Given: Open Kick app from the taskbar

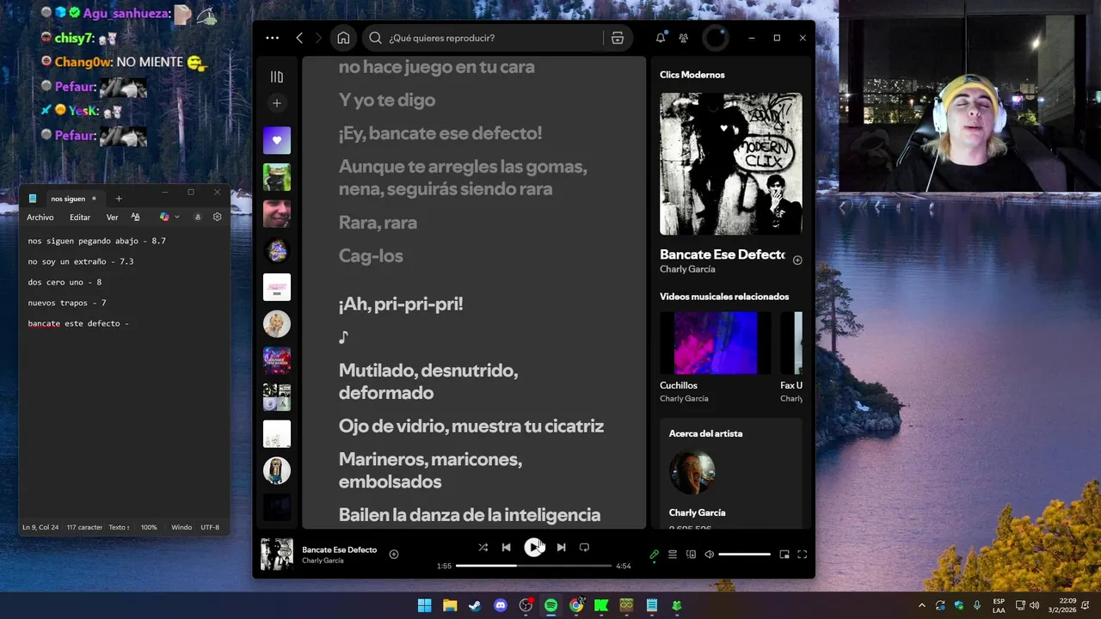Looking at the screenshot, I should point(601,605).
